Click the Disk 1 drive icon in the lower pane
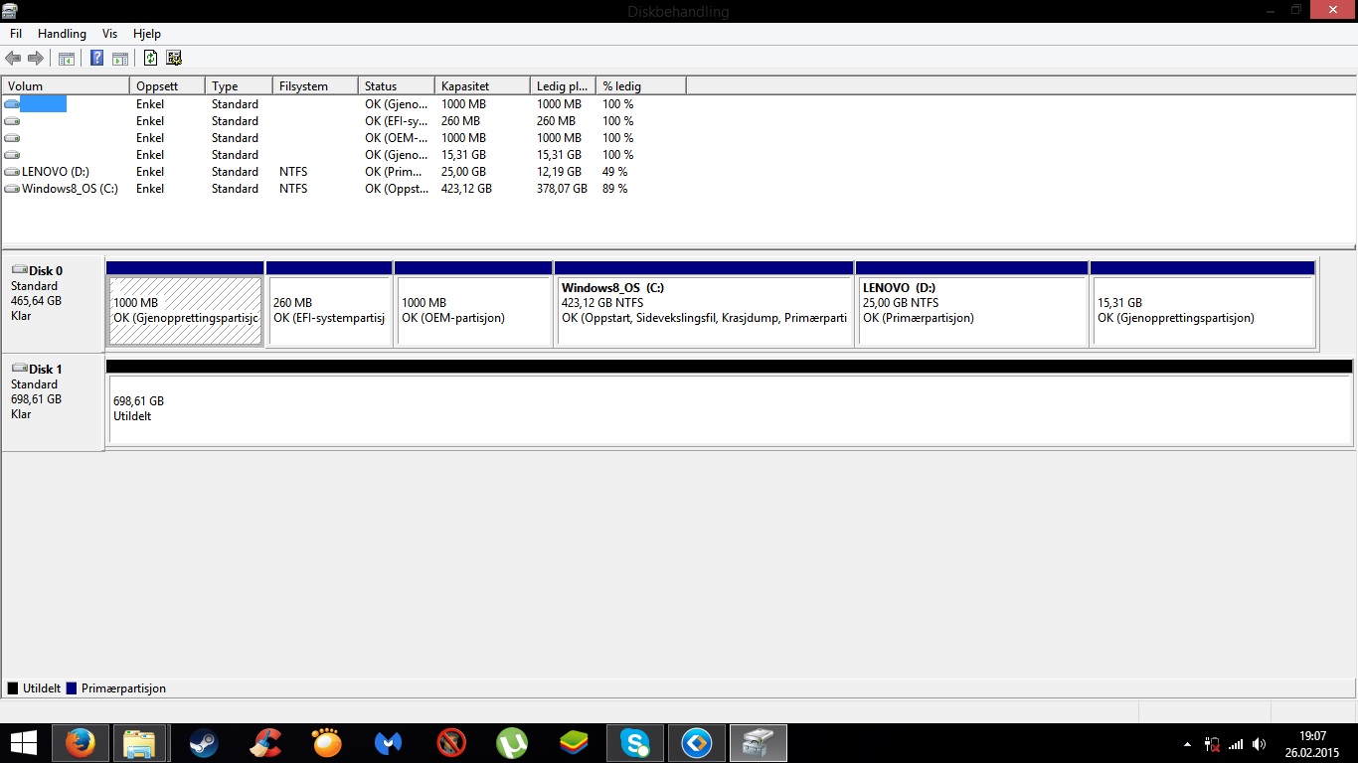 coord(19,369)
